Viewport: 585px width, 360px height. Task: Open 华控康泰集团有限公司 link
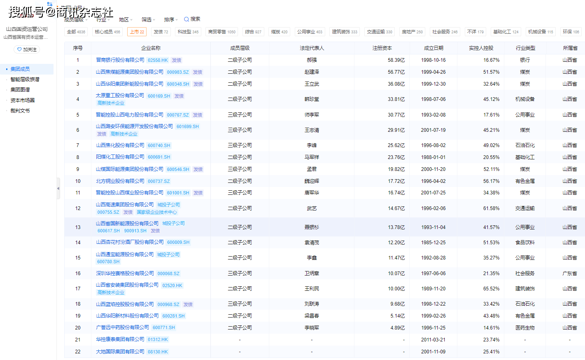(x=120, y=339)
